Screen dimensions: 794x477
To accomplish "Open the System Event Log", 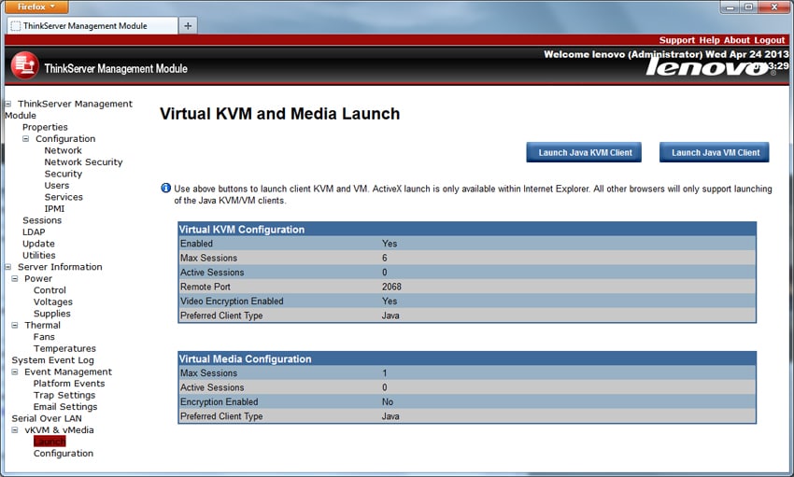I will 52,359.
